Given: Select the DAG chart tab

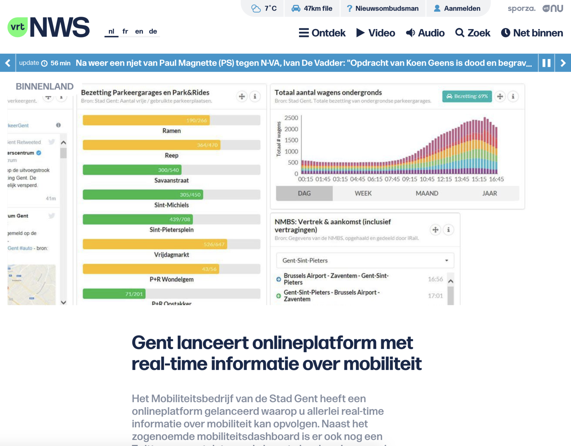Looking at the screenshot, I should pyautogui.click(x=304, y=193).
